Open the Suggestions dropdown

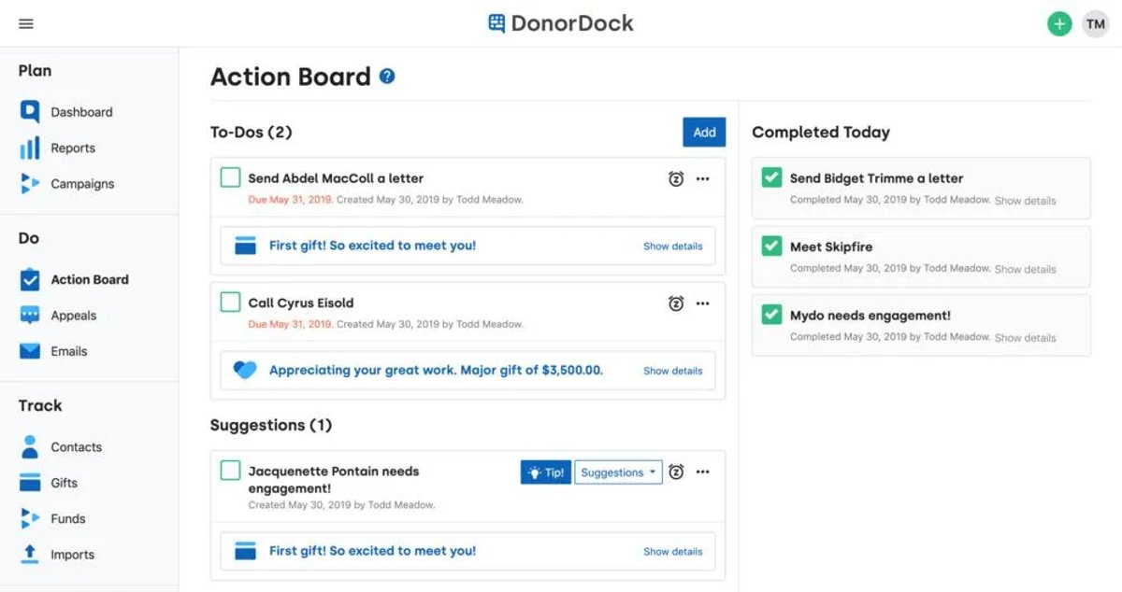click(618, 472)
